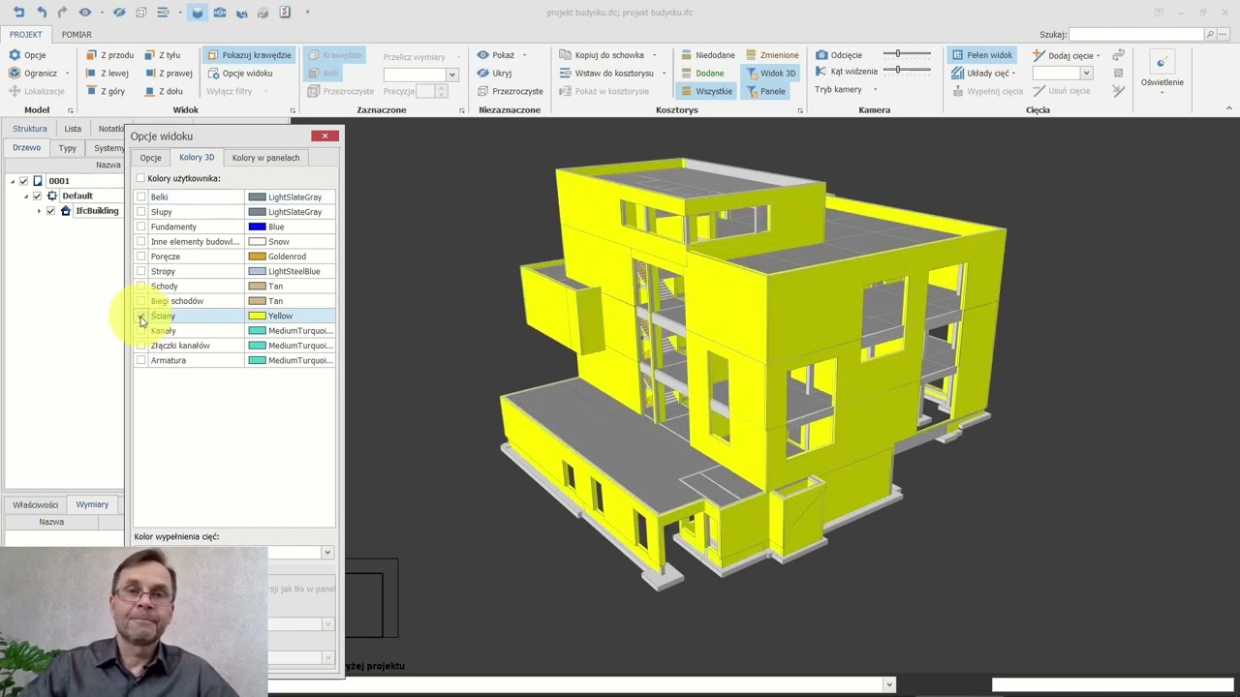Click Wstaw do kosztorysu
This screenshot has height=697, width=1240.
coord(606,73)
